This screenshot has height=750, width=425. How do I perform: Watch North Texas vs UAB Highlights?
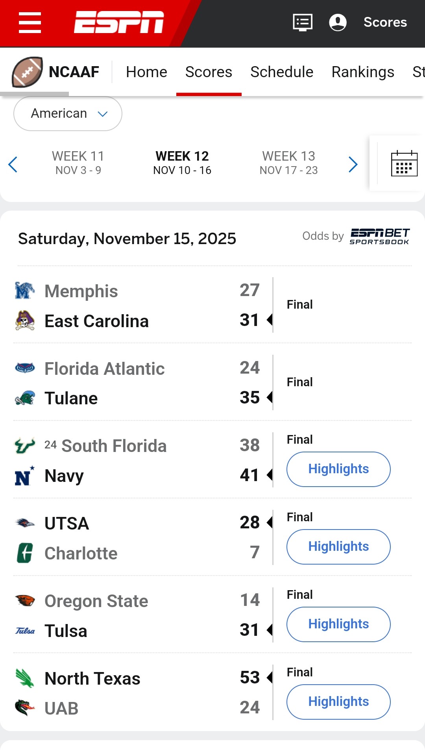point(338,702)
